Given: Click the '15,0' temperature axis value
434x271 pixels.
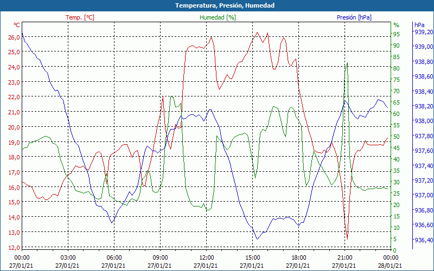Looking at the screenshot, I should [x=14, y=202].
